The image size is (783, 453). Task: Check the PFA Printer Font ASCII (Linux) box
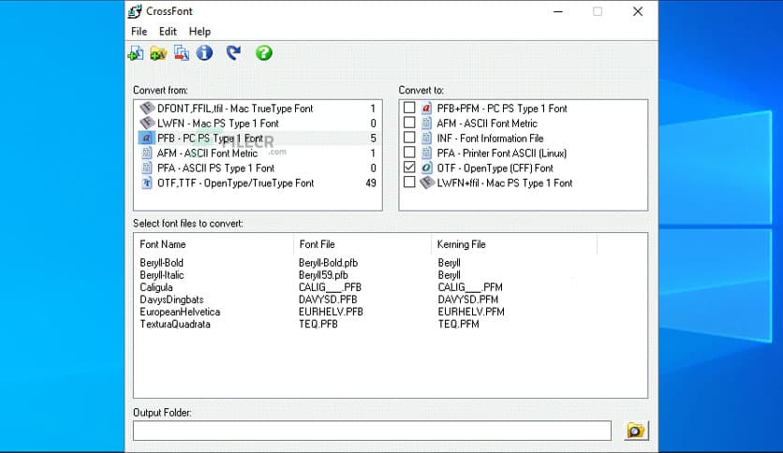point(409,153)
